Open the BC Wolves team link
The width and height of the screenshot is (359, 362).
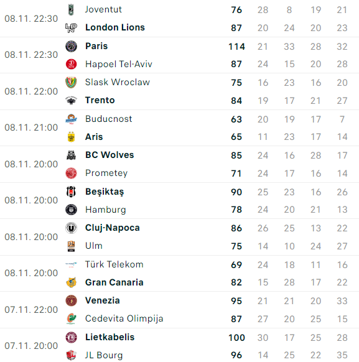pyautogui.click(x=110, y=155)
